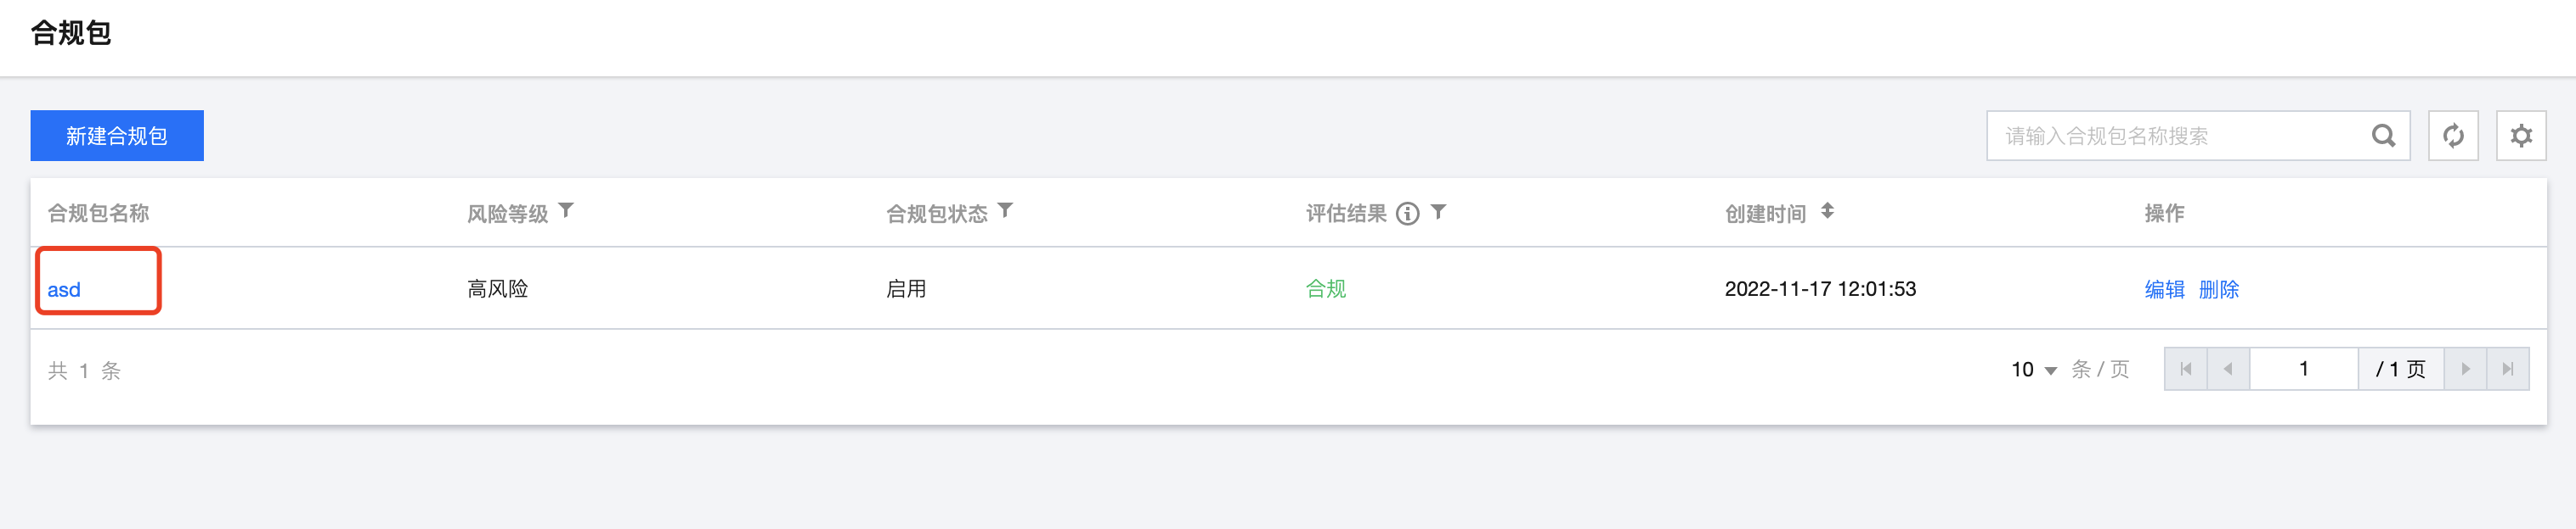
Task: Click the page number input box
Action: pos(2303,370)
